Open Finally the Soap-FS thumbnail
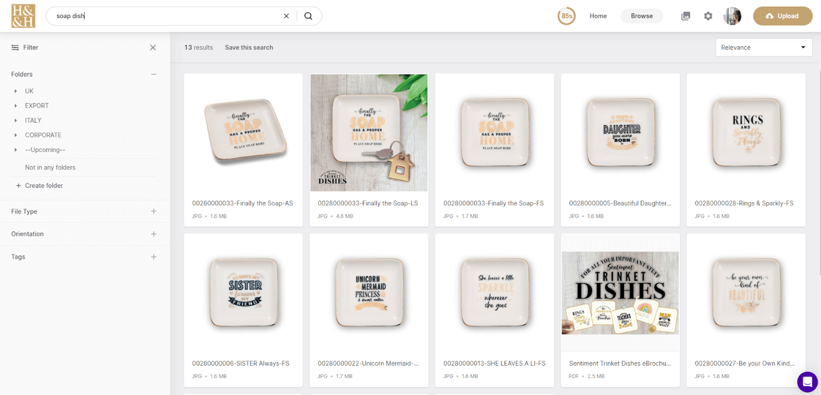 click(494, 133)
